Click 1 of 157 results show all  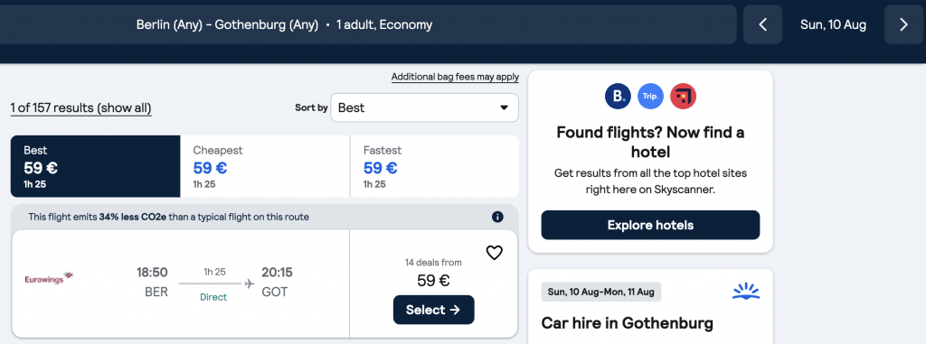tap(80, 108)
